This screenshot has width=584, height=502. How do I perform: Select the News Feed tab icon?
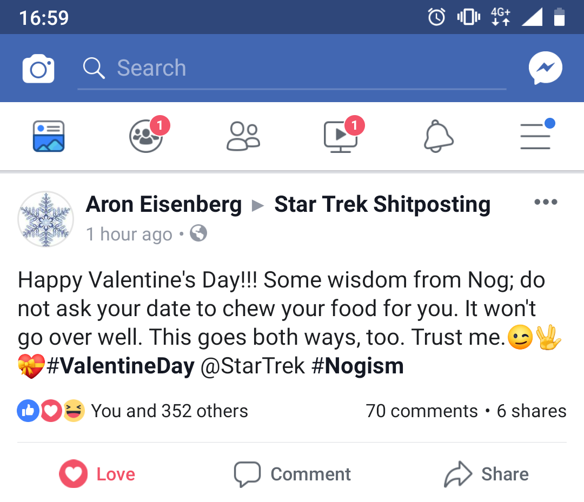click(x=49, y=136)
